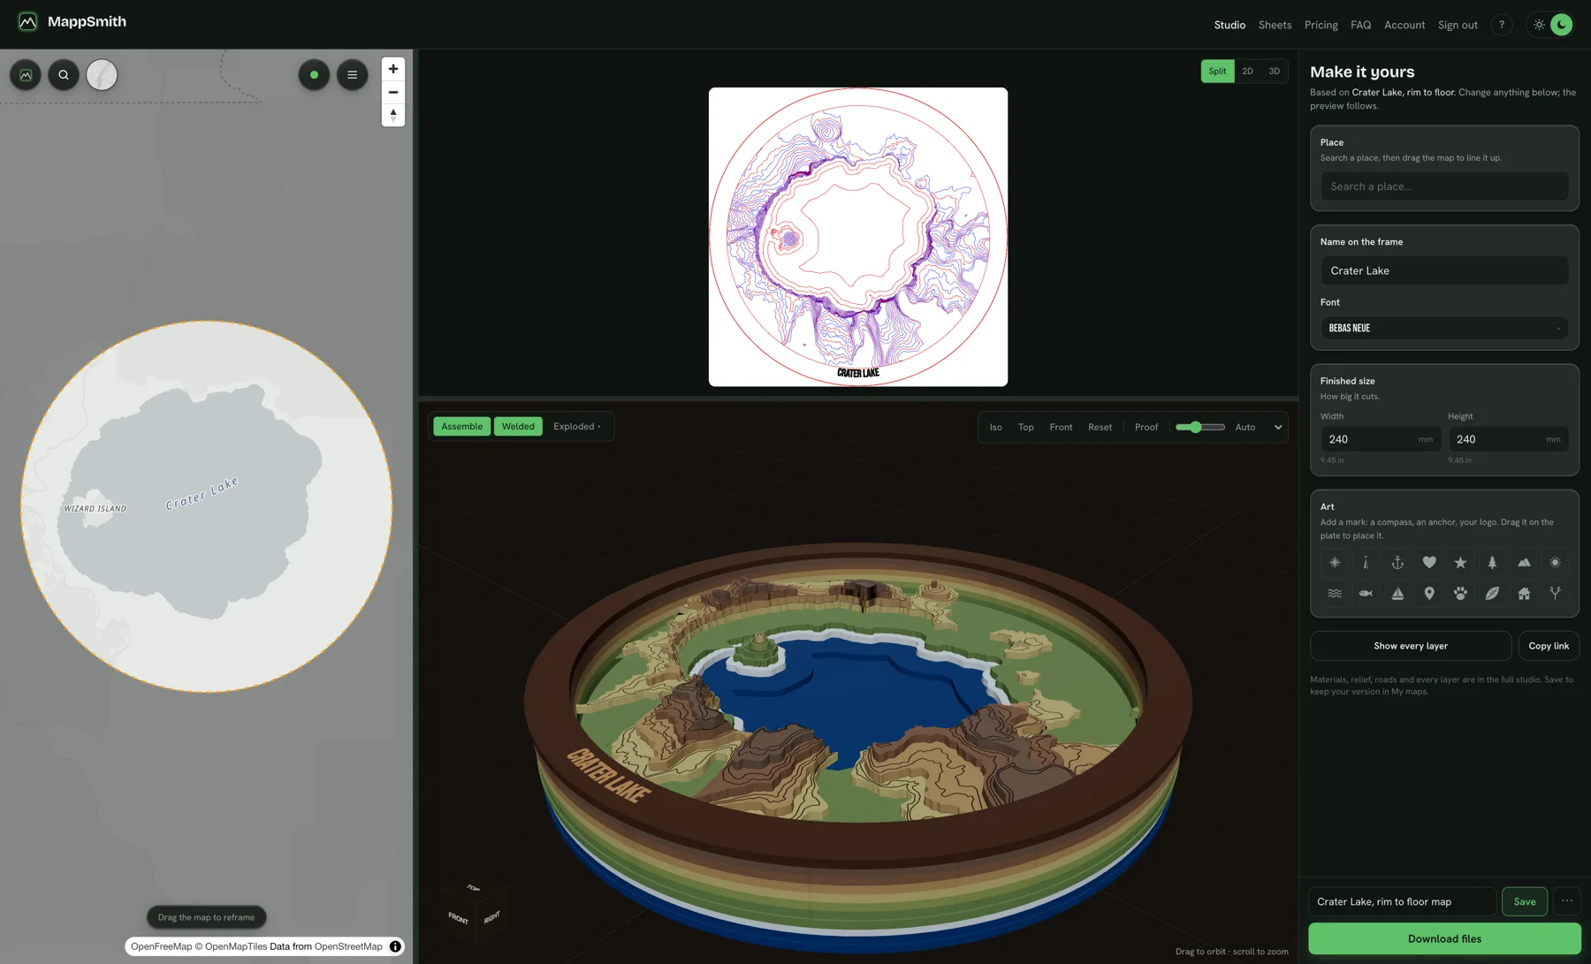Add the mountains art mark

[1524, 563]
